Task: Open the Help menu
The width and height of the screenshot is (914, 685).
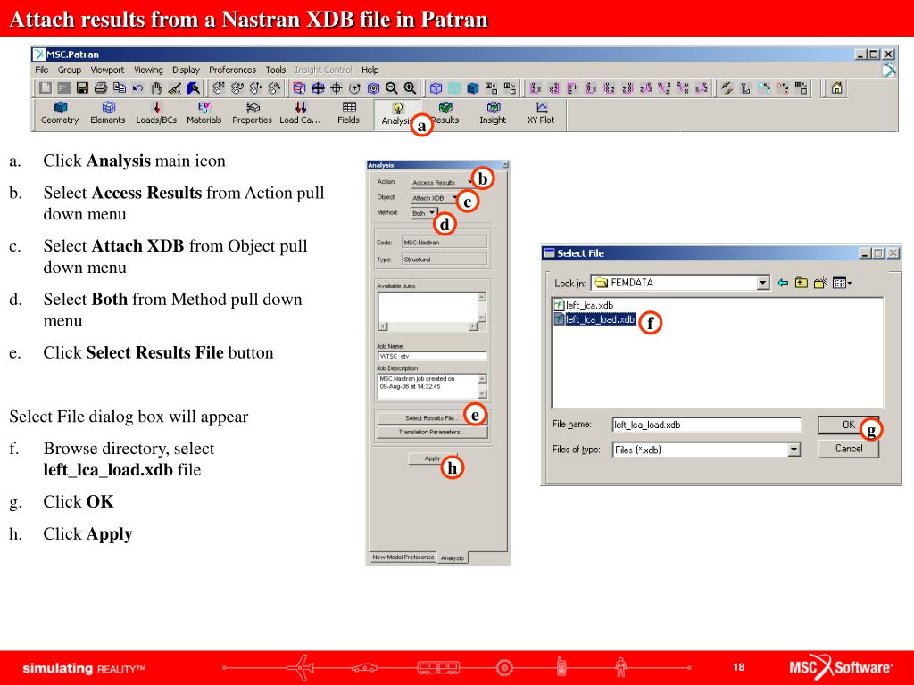Action: tap(370, 70)
